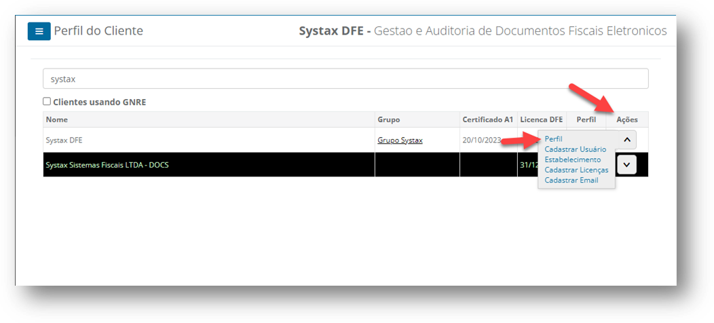
Task: Collapse the actions dropdown for Systax DFE
Action: click(x=626, y=140)
